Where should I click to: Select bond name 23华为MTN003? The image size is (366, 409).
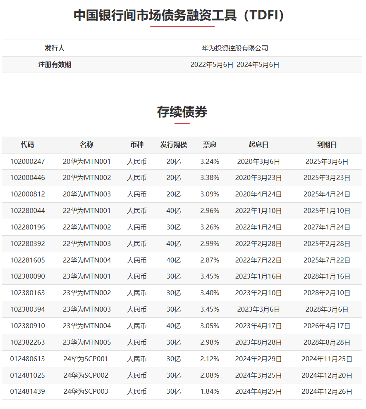87,310
